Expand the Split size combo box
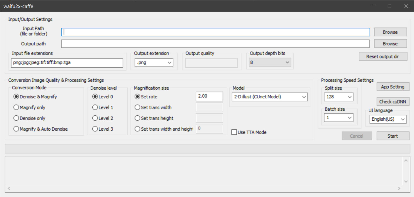Screen dimensions: 414x197 (x=338, y=97)
